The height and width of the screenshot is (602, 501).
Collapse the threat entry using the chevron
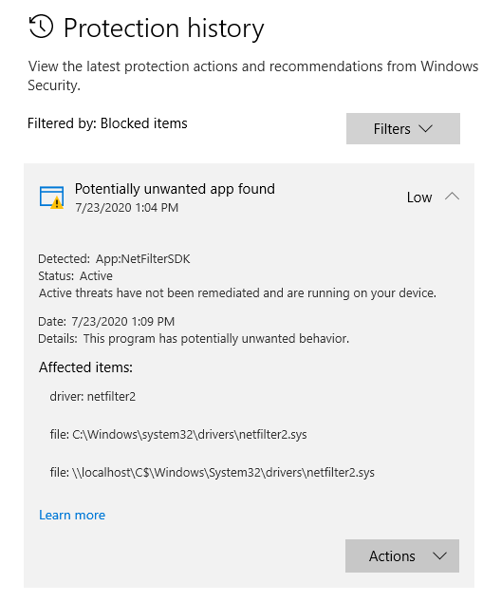pyautogui.click(x=452, y=197)
